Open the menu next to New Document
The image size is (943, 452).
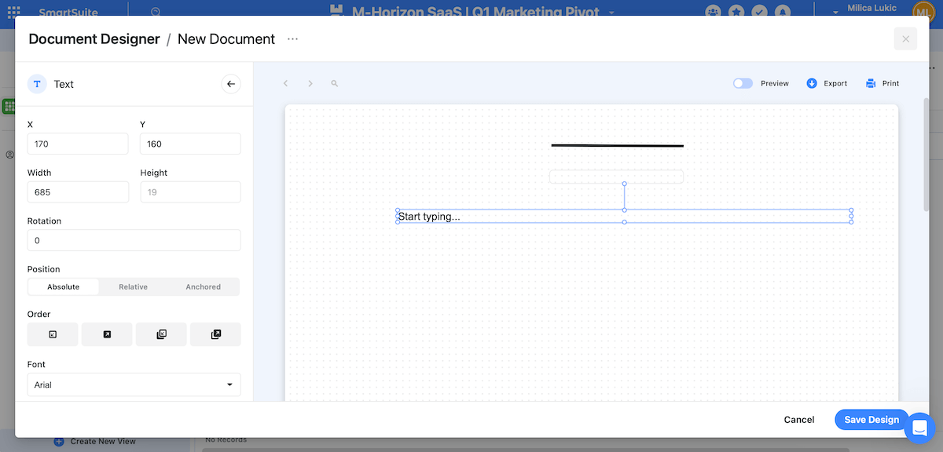click(292, 38)
